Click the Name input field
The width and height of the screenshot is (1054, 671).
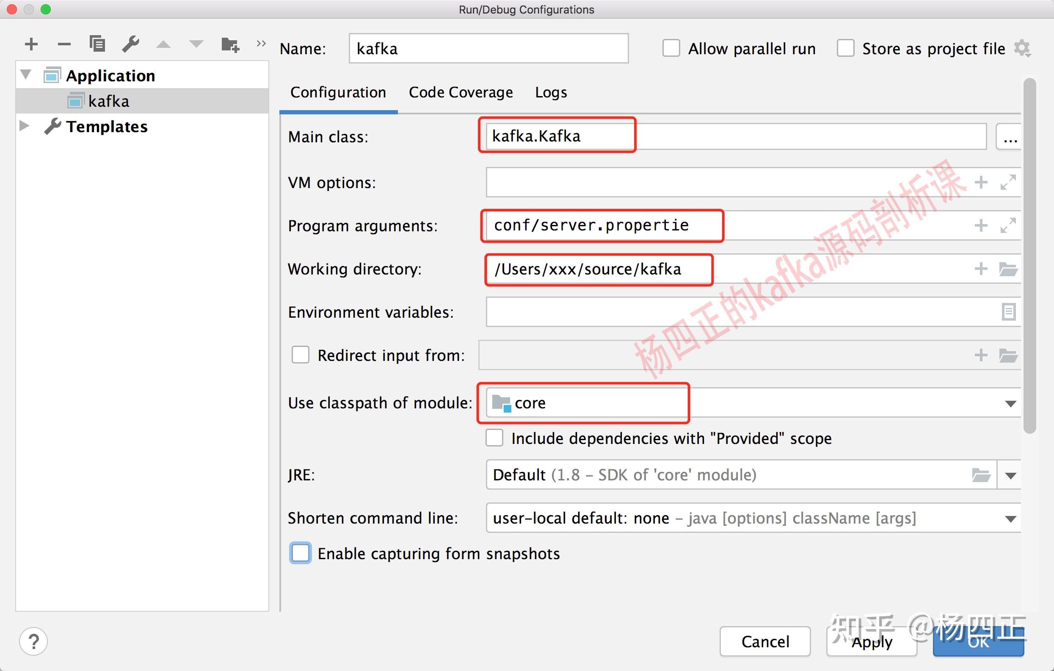tap(488, 48)
